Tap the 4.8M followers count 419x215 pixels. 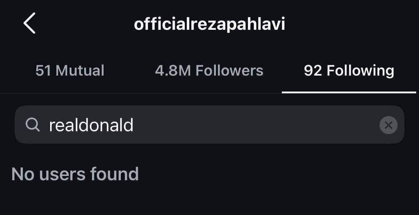click(173, 71)
